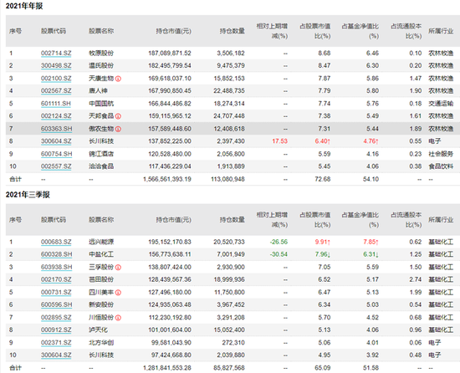
Task: Open stock code link 601111.SH
Action: coord(56,104)
